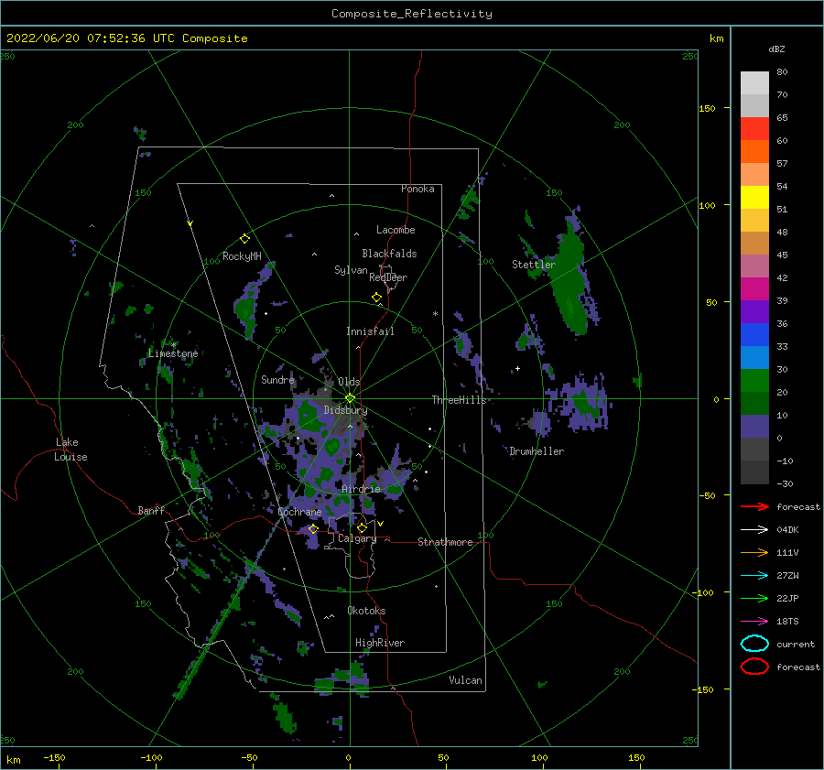The width and height of the screenshot is (824, 770).
Task: Click the Calgary city label
Action: click(x=357, y=538)
